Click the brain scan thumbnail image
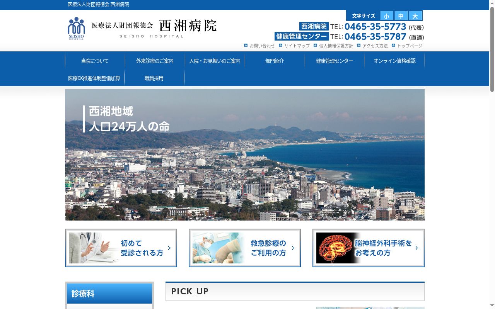 (x=336, y=248)
